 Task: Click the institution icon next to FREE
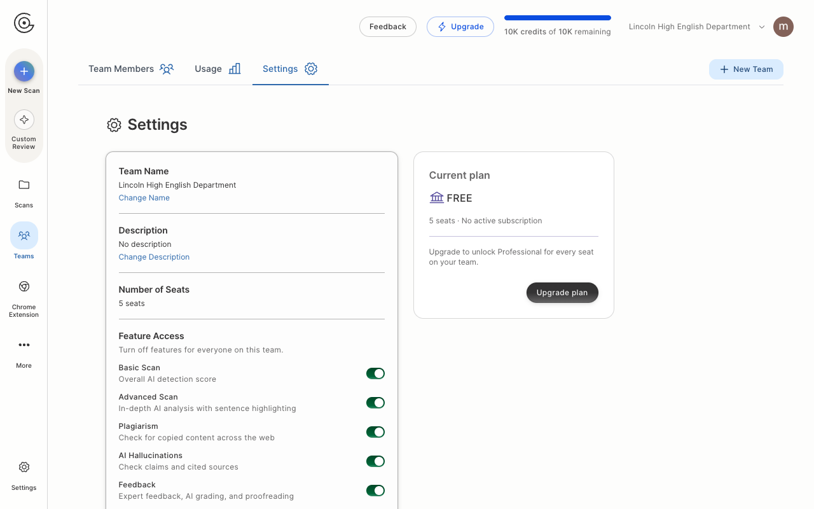[x=437, y=198]
